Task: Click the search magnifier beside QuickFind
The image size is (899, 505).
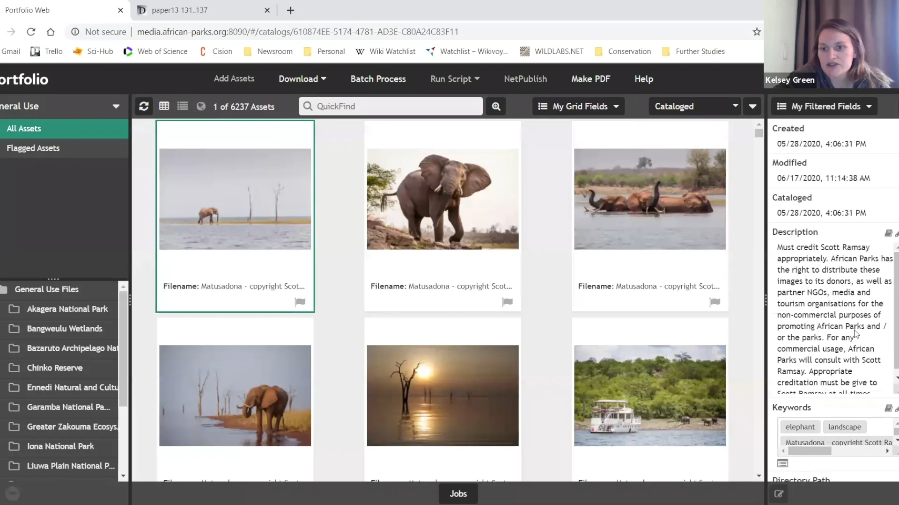Action: (x=496, y=106)
